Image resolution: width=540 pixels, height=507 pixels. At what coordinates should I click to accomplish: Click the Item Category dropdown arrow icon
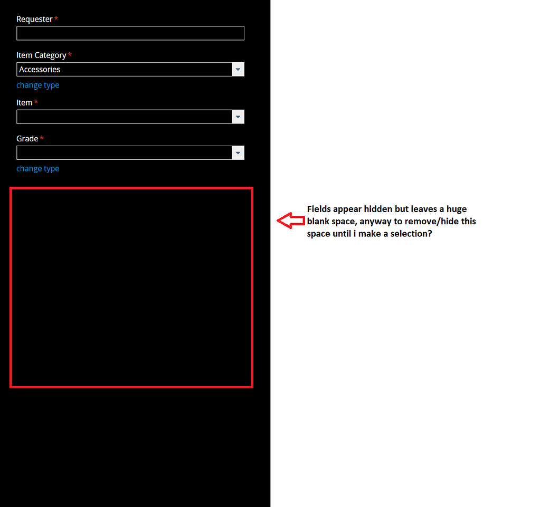pos(238,69)
